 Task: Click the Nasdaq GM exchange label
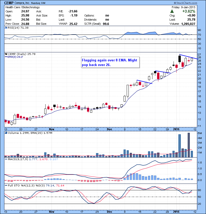point(38,3)
